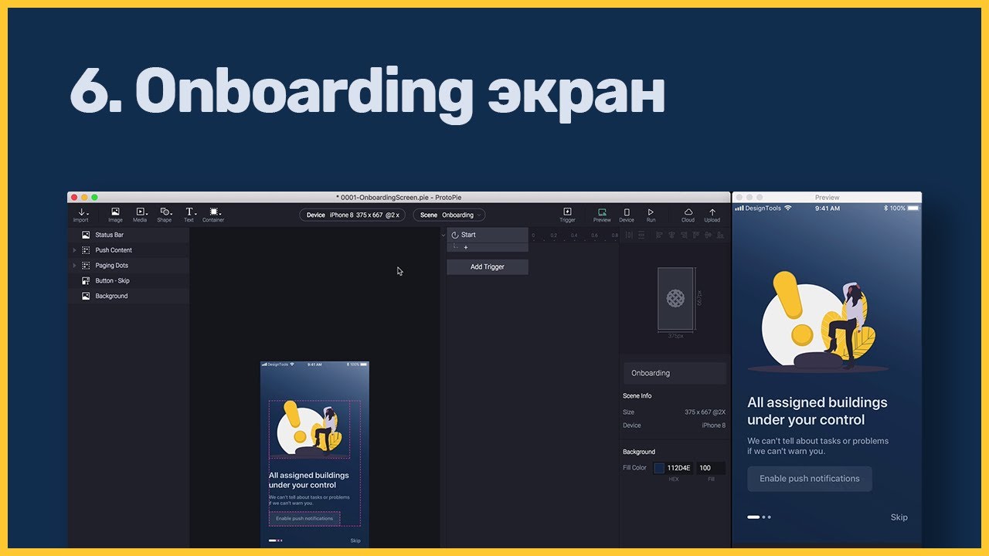This screenshot has width=989, height=556.
Task: Open the Import tool
Action: (x=81, y=215)
